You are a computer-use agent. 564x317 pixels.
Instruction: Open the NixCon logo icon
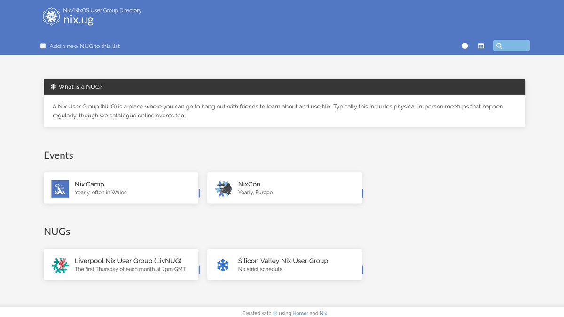(x=224, y=189)
